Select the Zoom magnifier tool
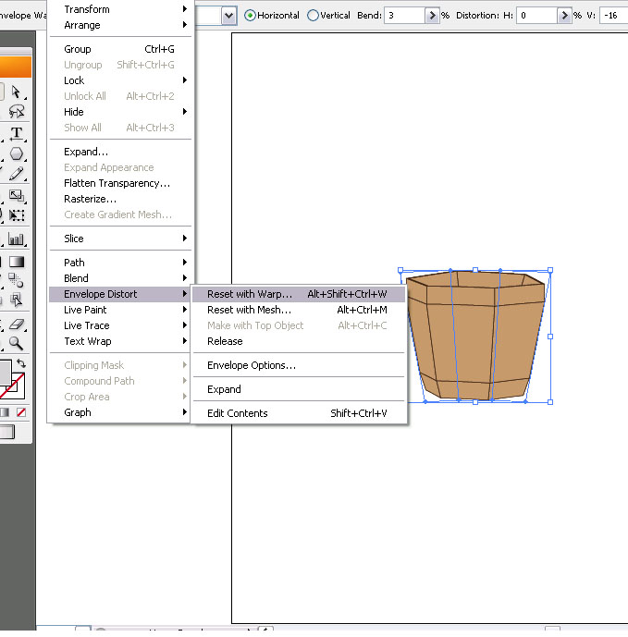 coord(17,343)
